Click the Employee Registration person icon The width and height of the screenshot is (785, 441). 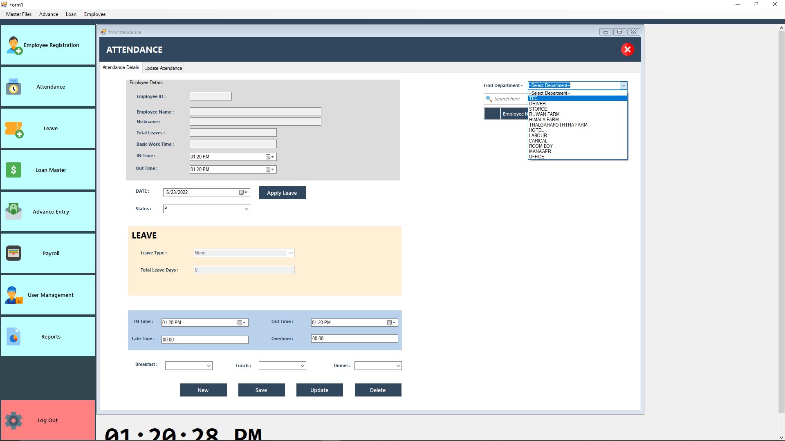click(x=14, y=45)
